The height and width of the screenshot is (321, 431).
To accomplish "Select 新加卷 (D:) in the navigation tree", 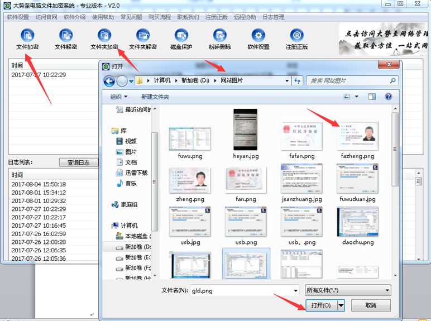I will [136, 246].
